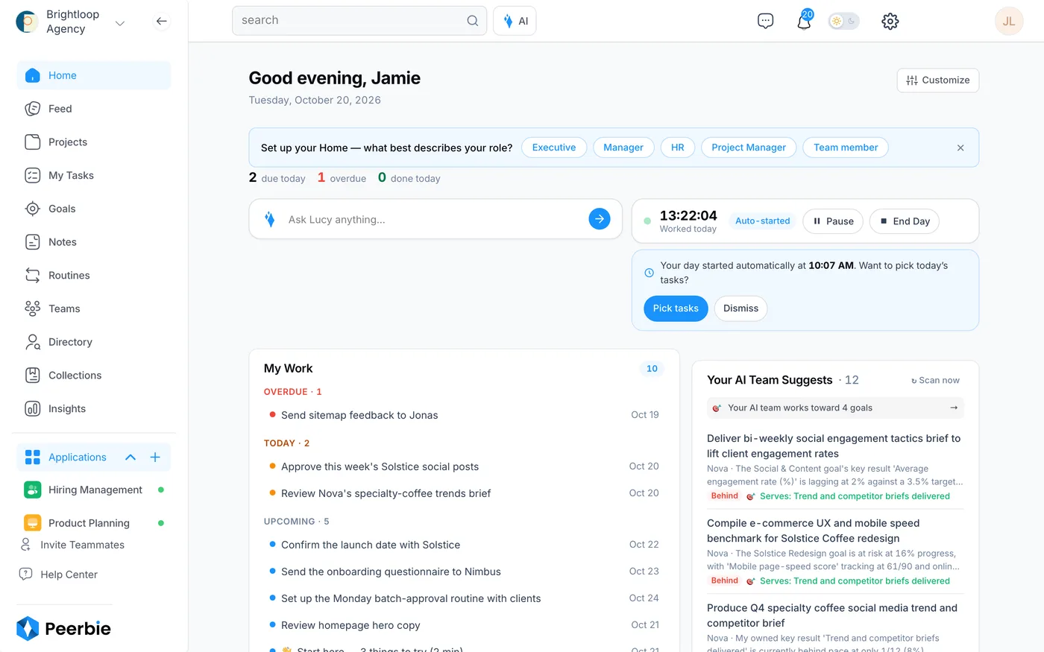Click the Pick tasks button
Image resolution: width=1044 pixels, height=652 pixels.
click(x=676, y=308)
